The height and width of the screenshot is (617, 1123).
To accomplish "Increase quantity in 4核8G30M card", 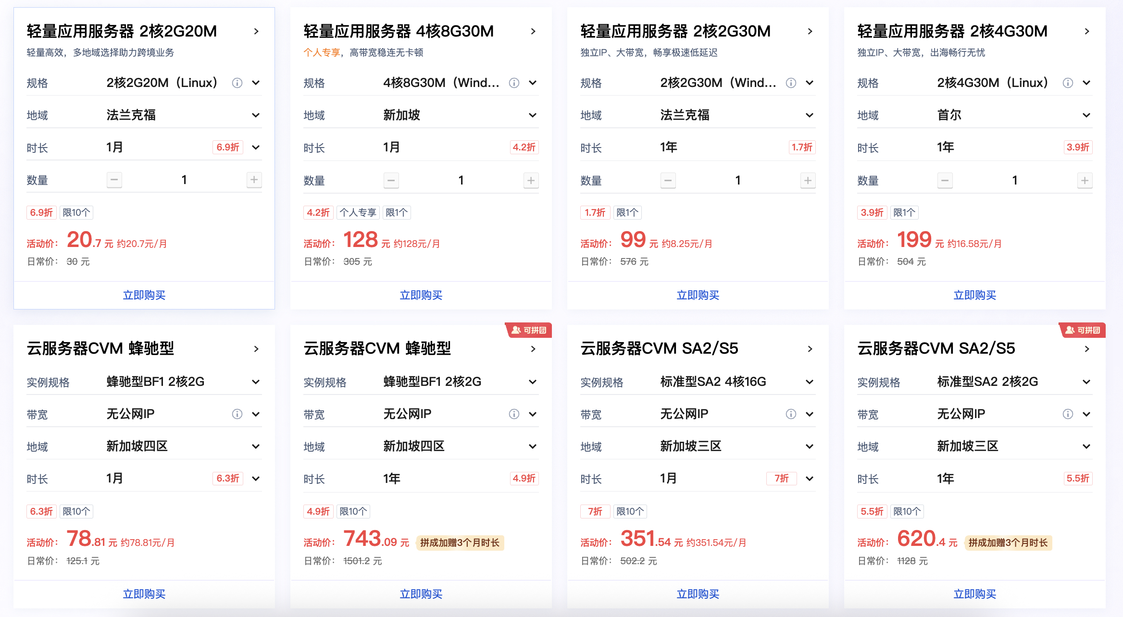I will point(531,180).
